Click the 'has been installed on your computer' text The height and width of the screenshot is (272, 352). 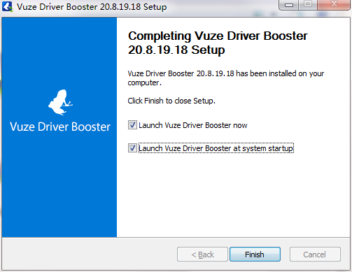pos(226,78)
